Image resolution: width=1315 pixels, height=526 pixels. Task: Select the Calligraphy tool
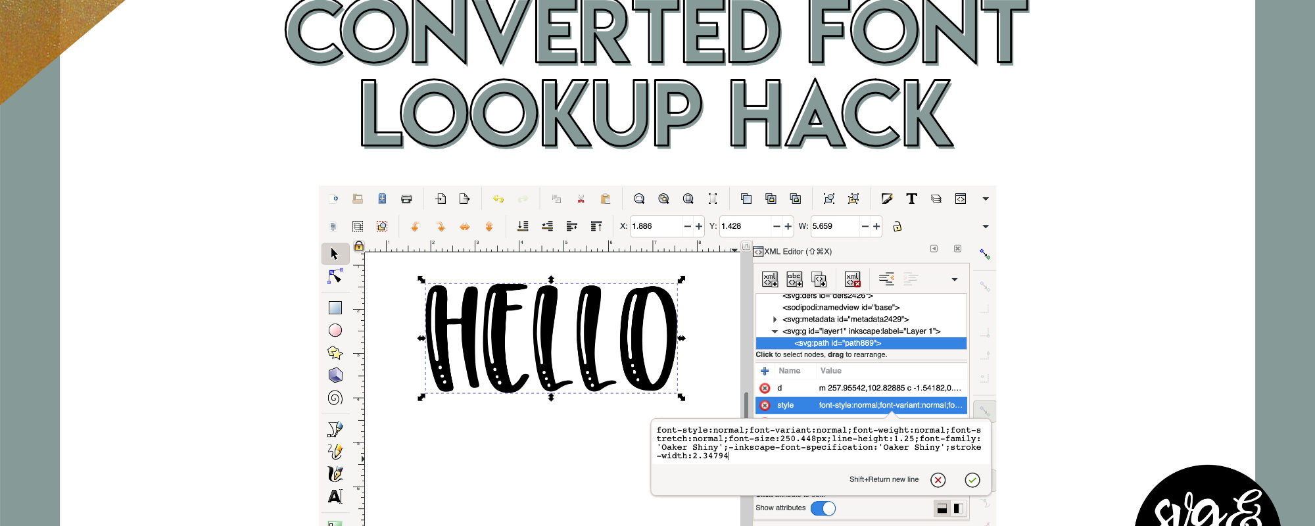pos(335,473)
